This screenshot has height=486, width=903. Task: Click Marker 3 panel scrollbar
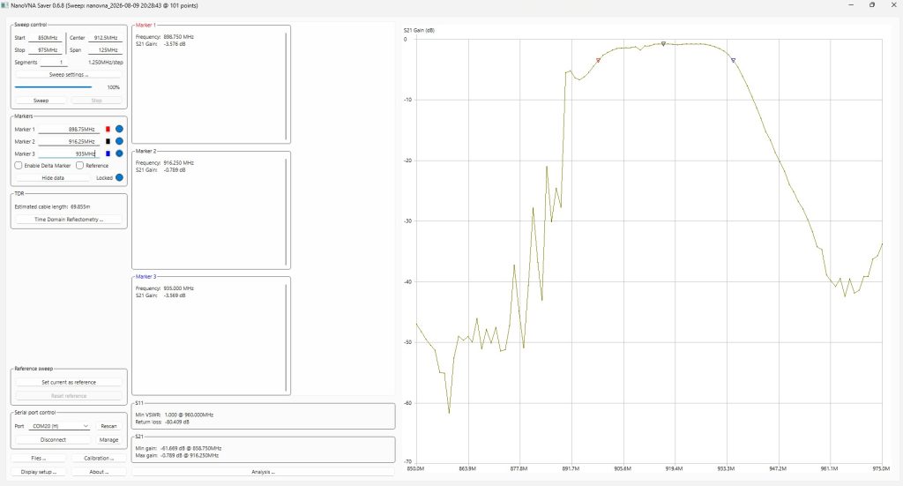(287, 338)
